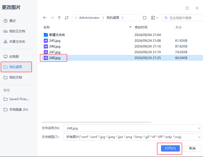Sort files by the 名称 column header
The height and width of the screenshot is (157, 203).
47,27
